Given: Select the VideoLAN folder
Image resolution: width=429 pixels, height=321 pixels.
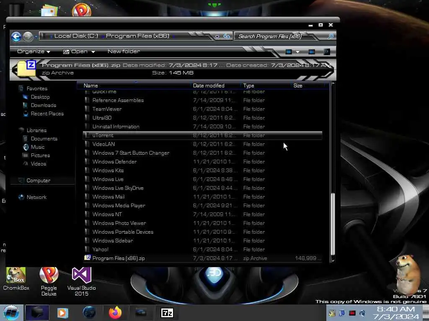Looking at the screenshot, I should click(202, 144).
